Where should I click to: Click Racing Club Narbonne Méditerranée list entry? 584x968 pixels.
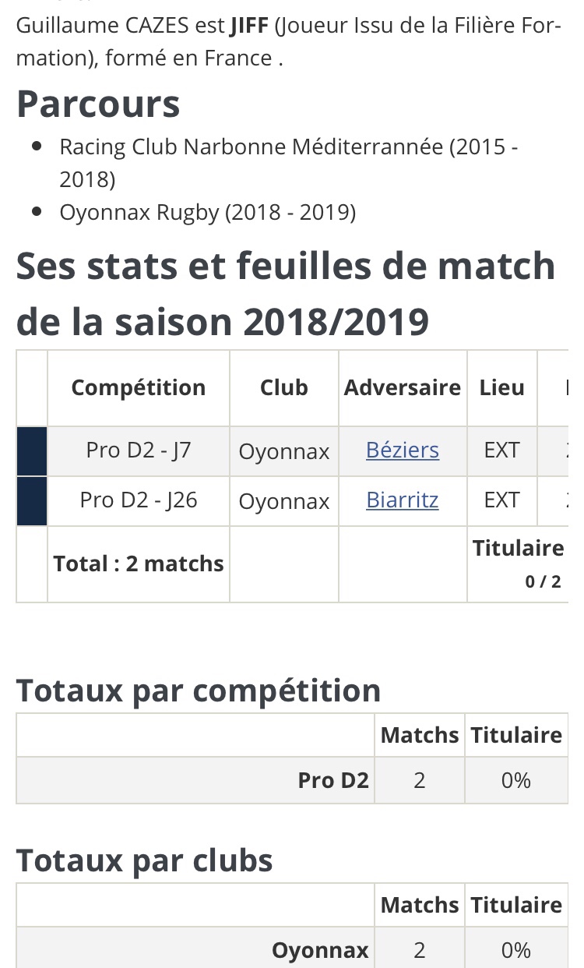click(x=288, y=162)
